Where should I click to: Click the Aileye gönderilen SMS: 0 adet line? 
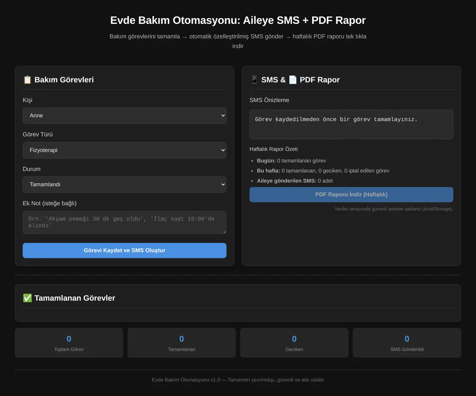(x=295, y=181)
